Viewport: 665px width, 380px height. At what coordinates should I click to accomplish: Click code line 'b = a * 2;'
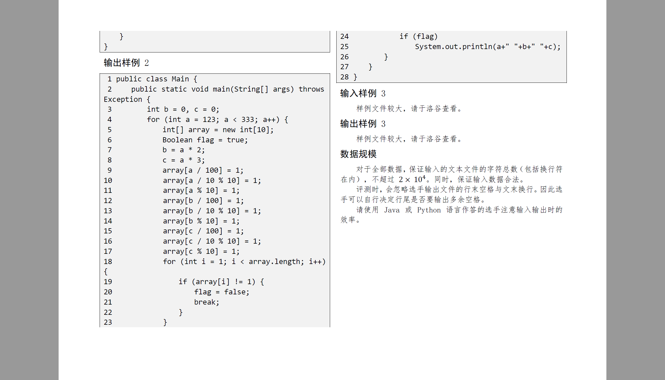[x=183, y=150]
